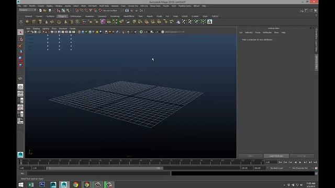The image size is (335, 188).
Task: Open the menu set dropdown showing Polygons
Action: (28, 10)
